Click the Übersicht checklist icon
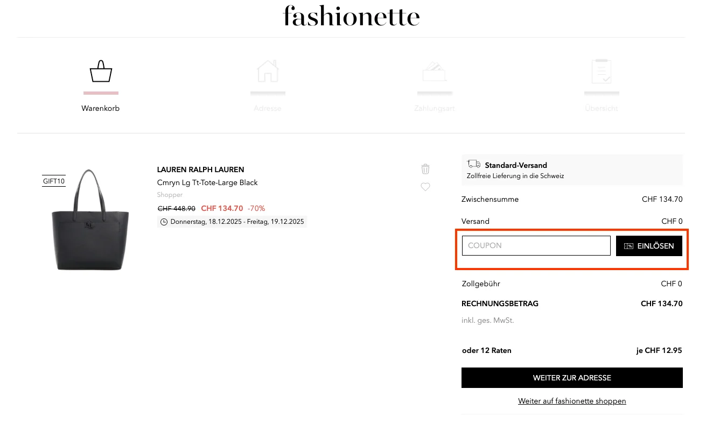 602,71
